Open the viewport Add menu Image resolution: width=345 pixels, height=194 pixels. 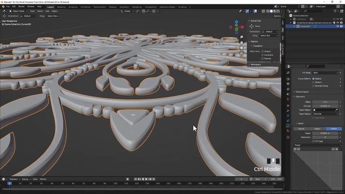click(47, 11)
